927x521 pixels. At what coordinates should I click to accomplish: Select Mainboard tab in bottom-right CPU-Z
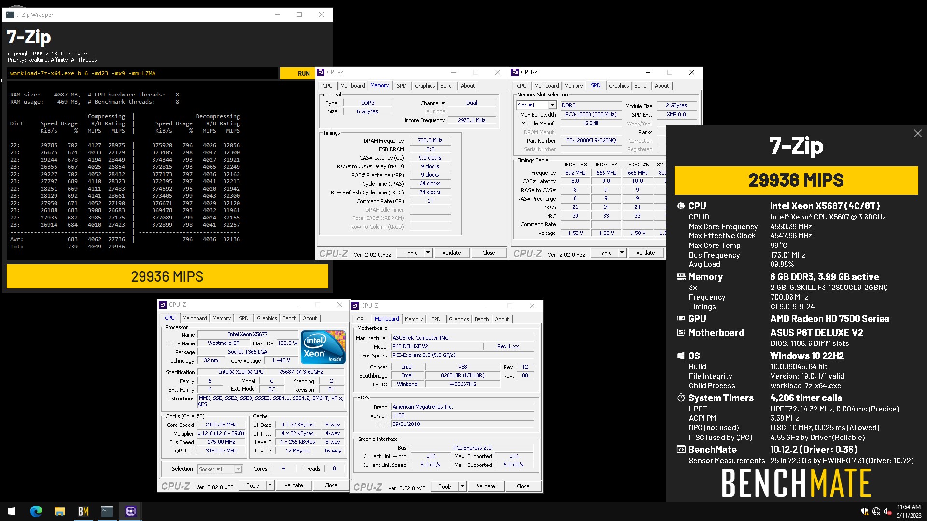387,319
